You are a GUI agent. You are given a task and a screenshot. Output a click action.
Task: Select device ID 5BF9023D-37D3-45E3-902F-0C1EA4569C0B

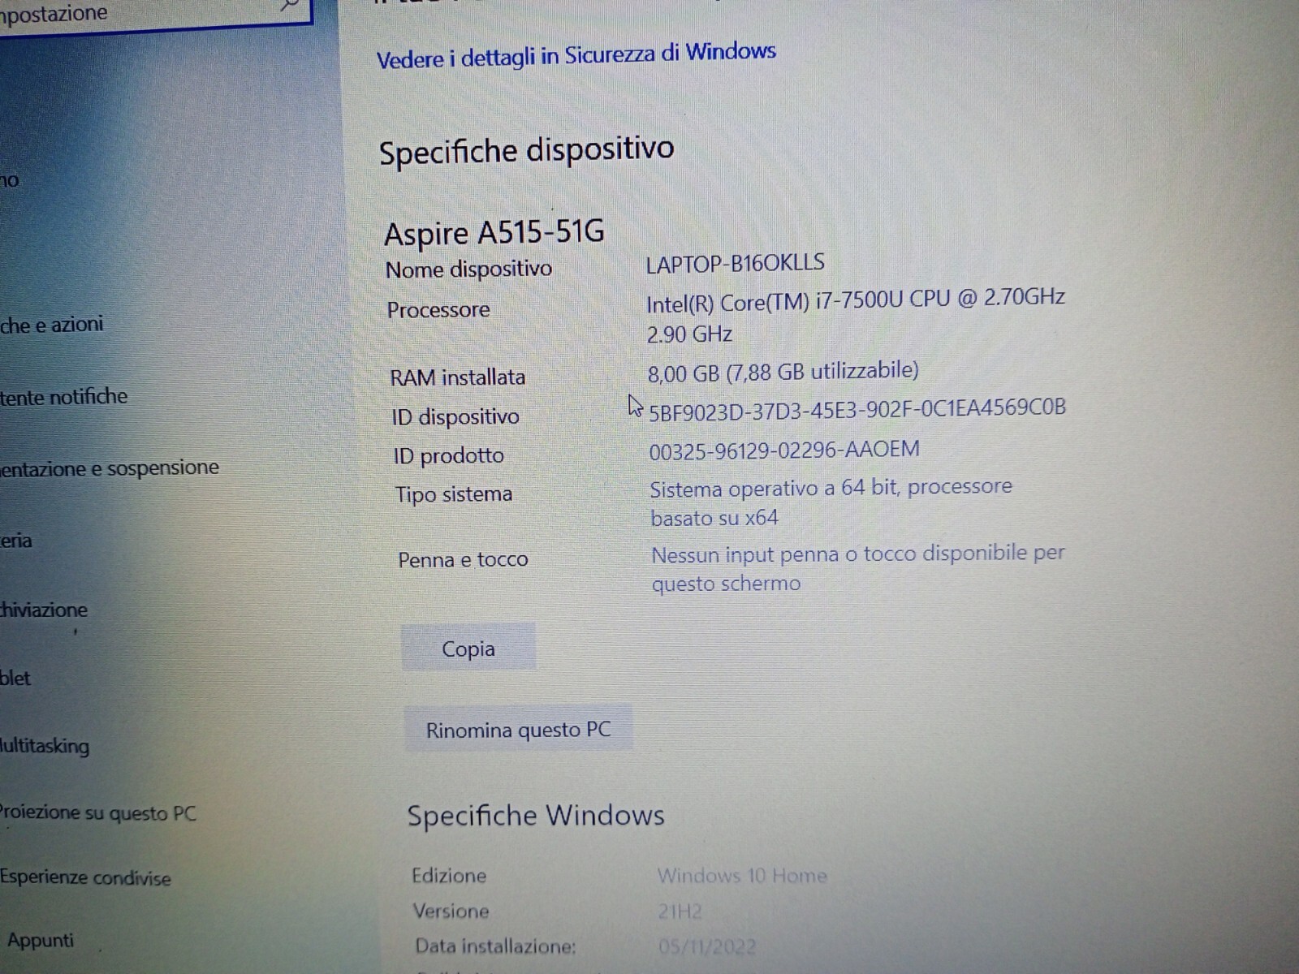(x=857, y=409)
